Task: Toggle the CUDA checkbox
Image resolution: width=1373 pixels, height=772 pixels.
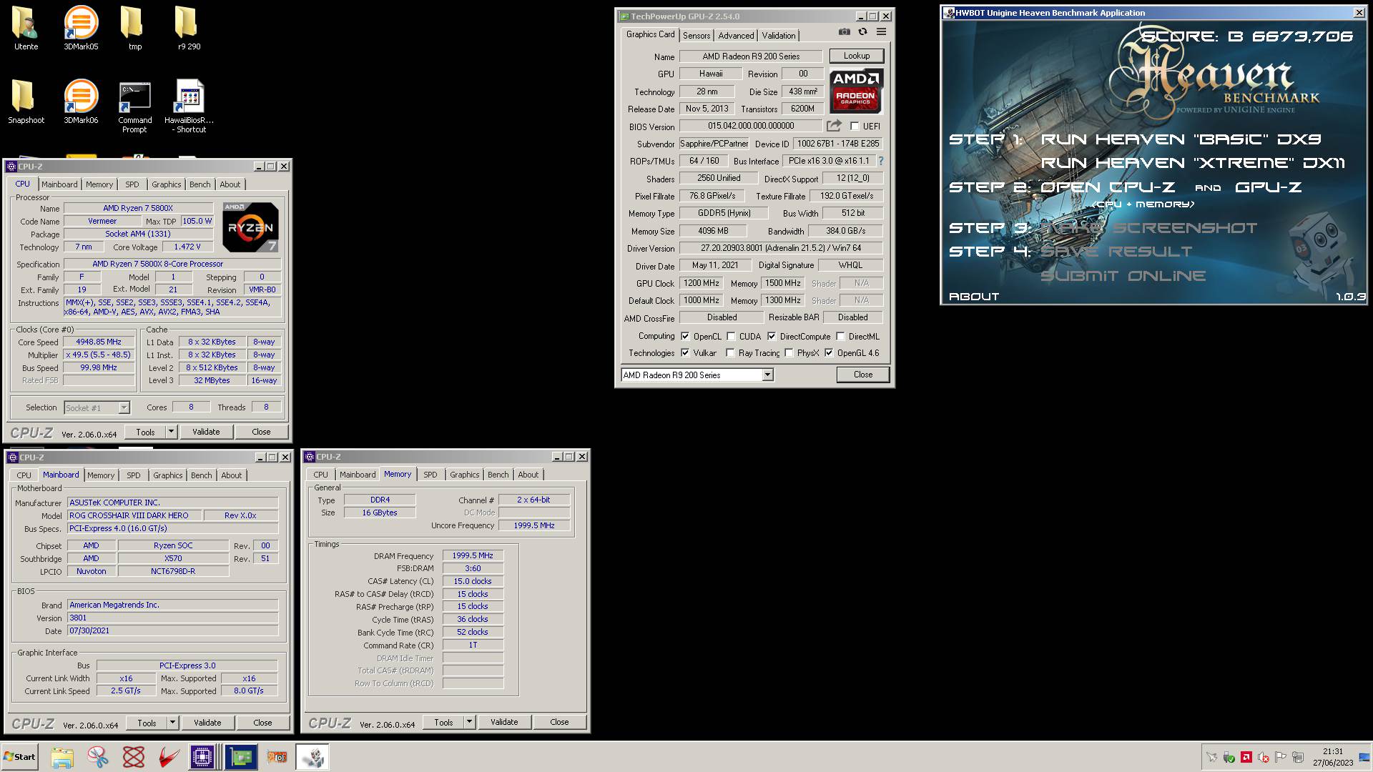Action: point(731,337)
